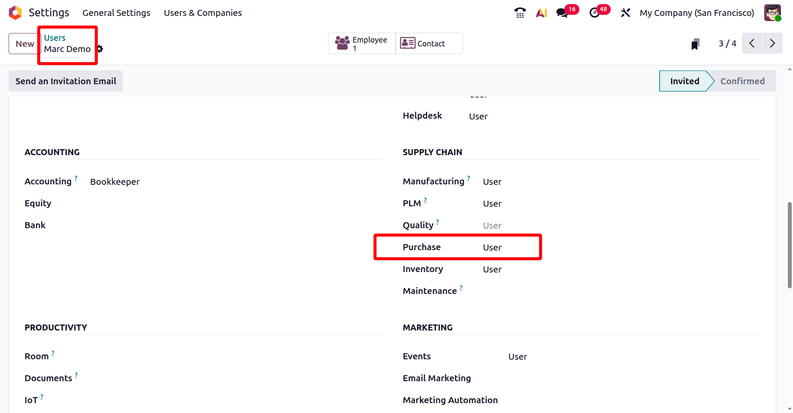Screen dimensions: 793x413
Task: Click the developer tools wrench icon
Action: pos(625,12)
